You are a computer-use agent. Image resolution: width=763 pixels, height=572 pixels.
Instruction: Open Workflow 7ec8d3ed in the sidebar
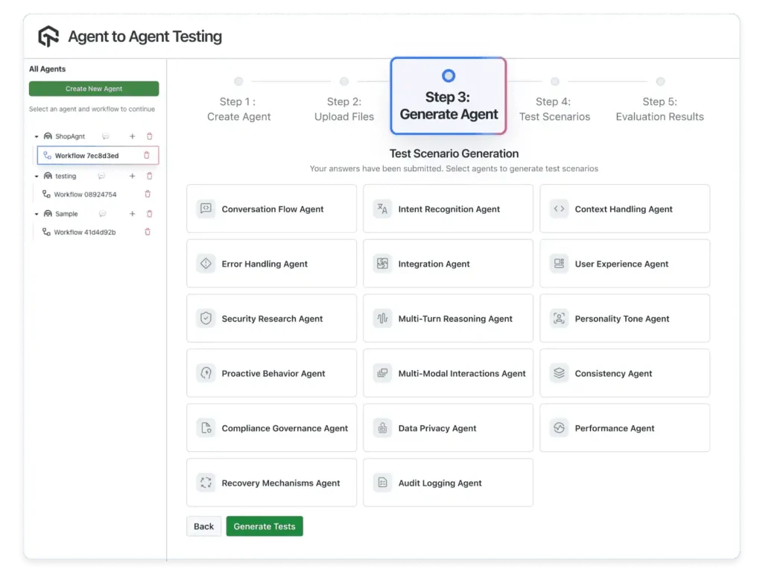[x=86, y=156]
